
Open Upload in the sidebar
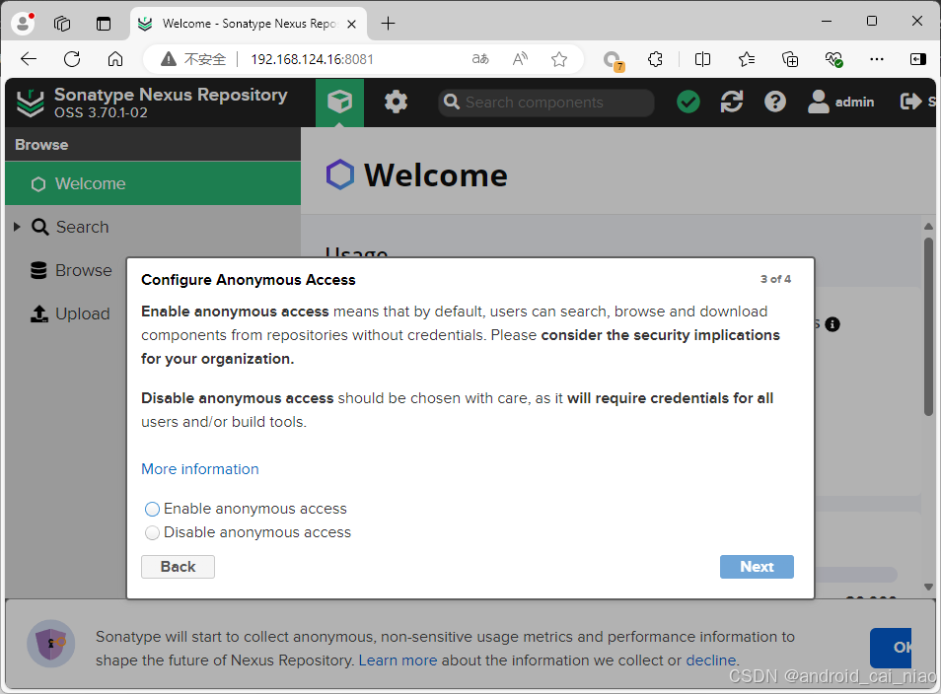70,313
